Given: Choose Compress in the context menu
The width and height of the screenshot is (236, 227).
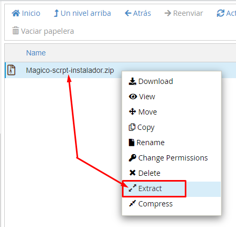Looking at the screenshot, I should [150, 204].
